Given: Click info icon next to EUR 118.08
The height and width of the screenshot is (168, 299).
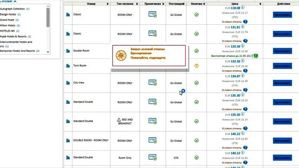Looking at the screenshot, I should tap(242, 7).
